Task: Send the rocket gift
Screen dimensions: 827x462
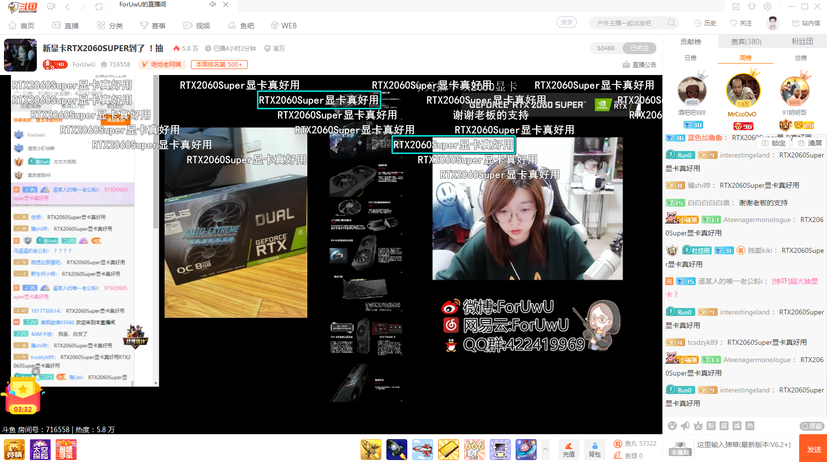Action: coord(397,450)
